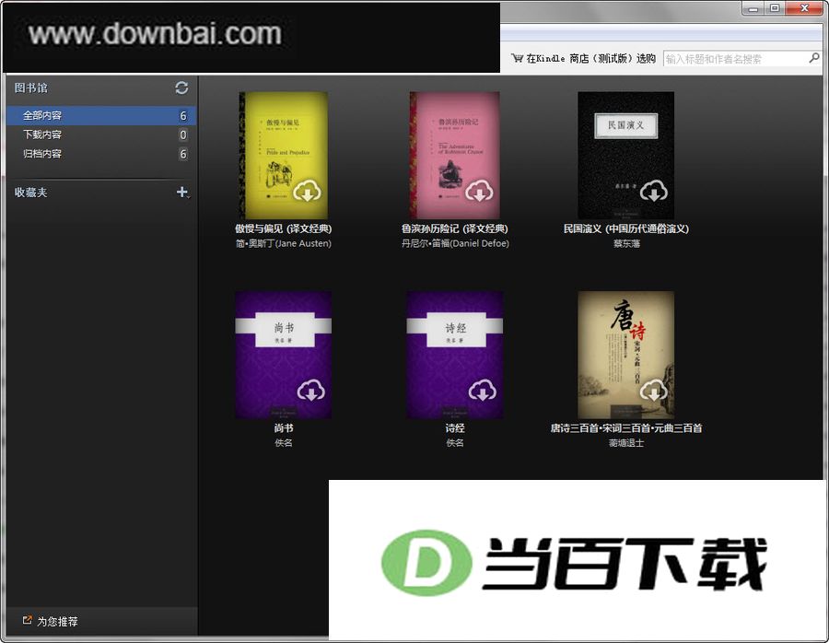829x643 pixels.
Task: Open the 唐诗 beige book cover
Action: pyautogui.click(x=626, y=355)
